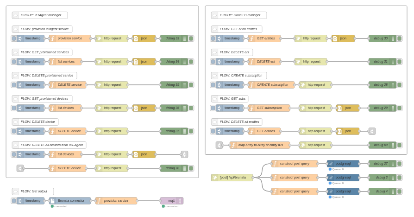Fire the timestamp inject wired to CREATE subscription

pyautogui.click(x=213, y=85)
